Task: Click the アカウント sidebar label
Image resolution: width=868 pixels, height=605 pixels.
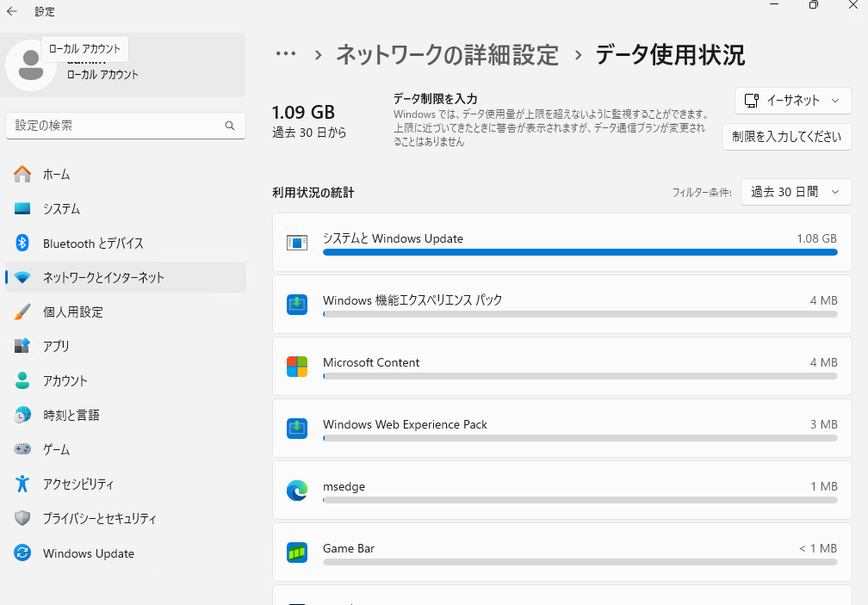Action: coord(65,380)
